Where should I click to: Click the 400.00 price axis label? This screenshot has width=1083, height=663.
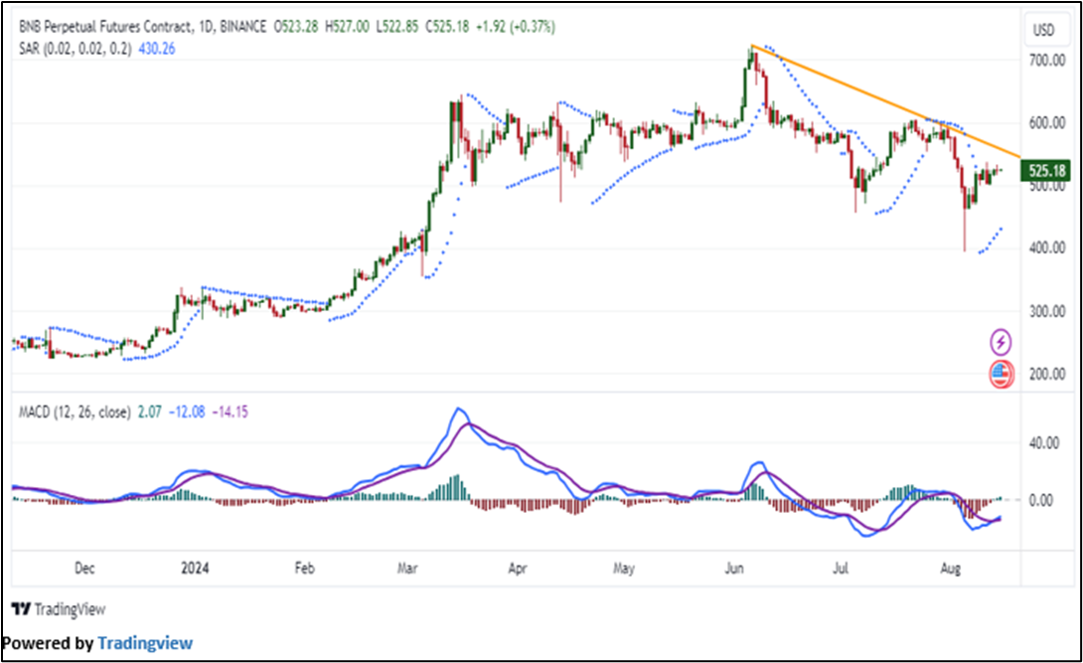pyautogui.click(x=1047, y=248)
